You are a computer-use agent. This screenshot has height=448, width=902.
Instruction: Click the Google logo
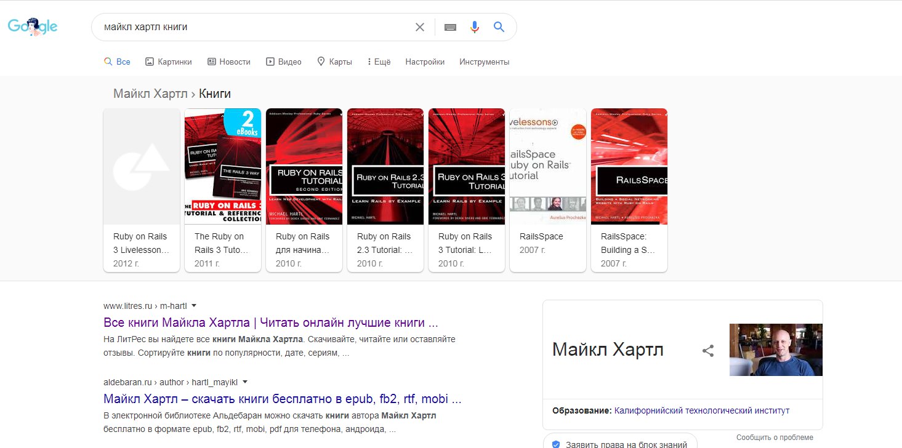pyautogui.click(x=33, y=26)
